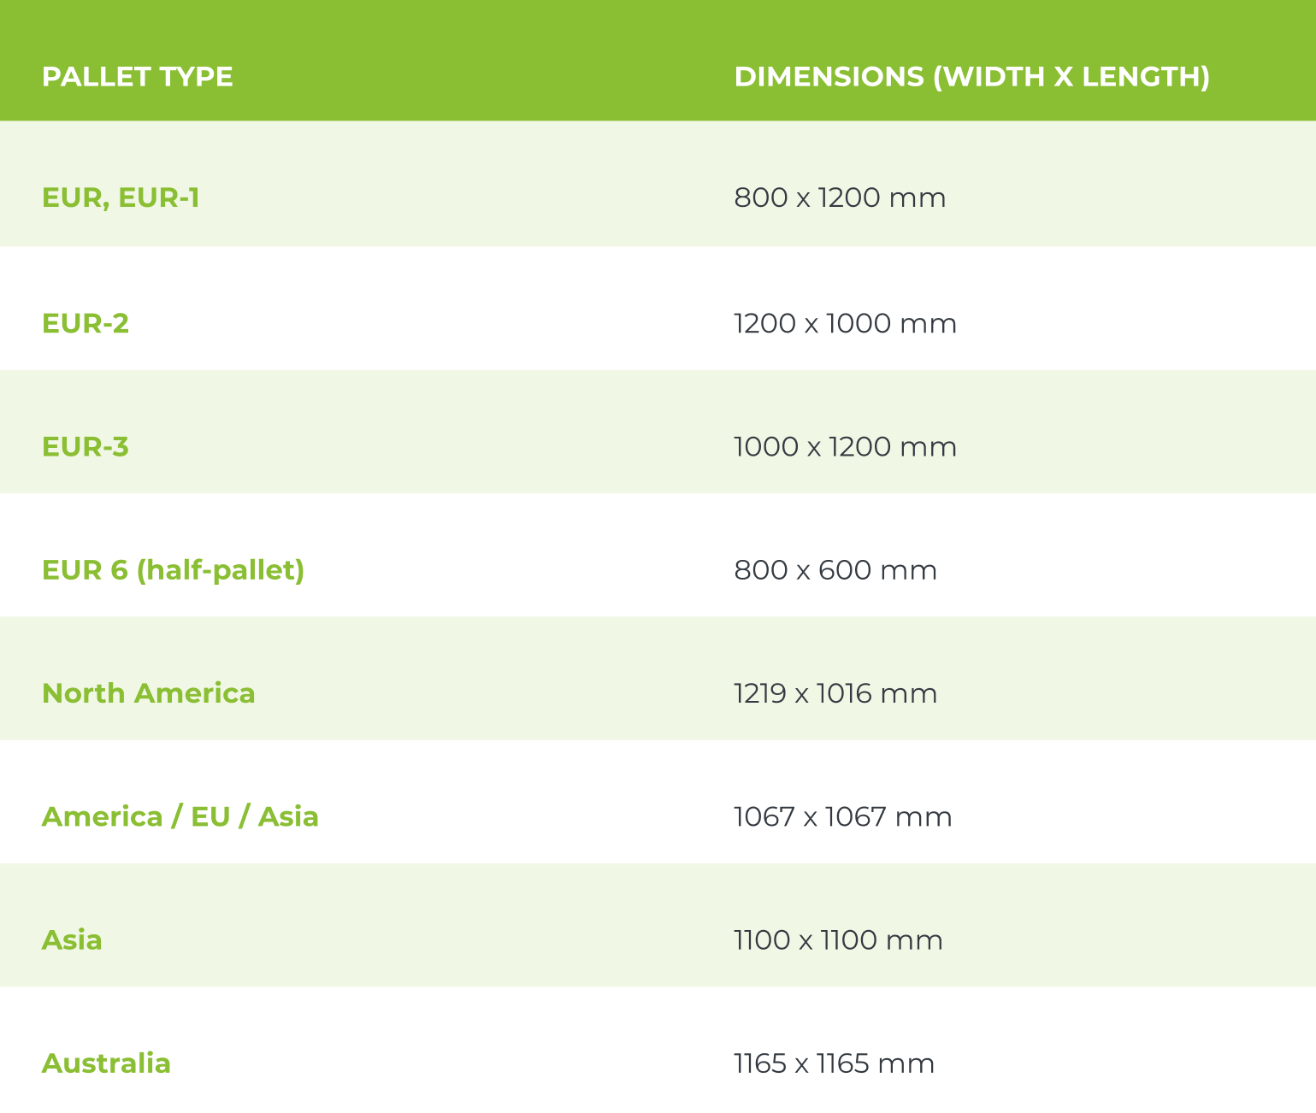Viewport: 1316px width, 1113px height.
Task: Click the 800 x 600 mm value
Action: (x=835, y=569)
